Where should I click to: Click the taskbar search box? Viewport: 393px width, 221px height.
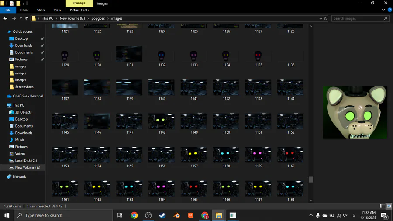click(x=63, y=215)
